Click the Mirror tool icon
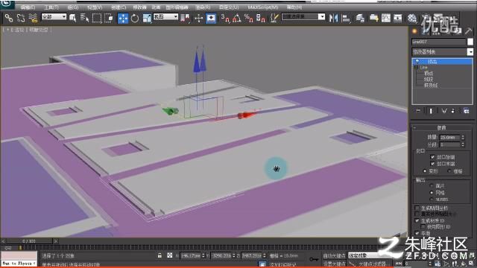 (333, 18)
